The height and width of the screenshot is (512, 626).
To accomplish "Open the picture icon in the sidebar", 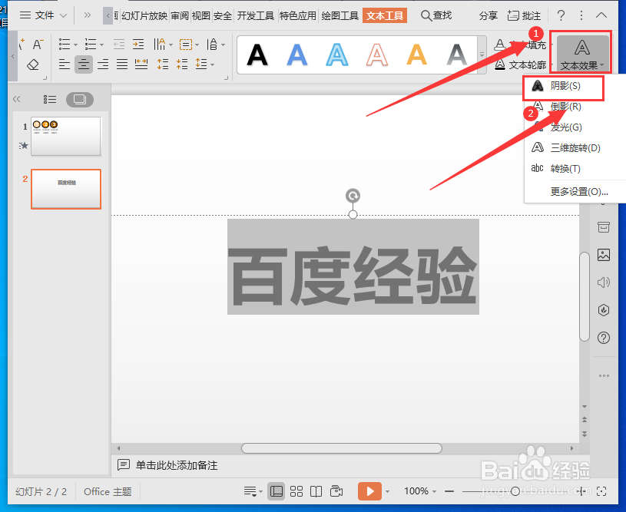I will (604, 255).
